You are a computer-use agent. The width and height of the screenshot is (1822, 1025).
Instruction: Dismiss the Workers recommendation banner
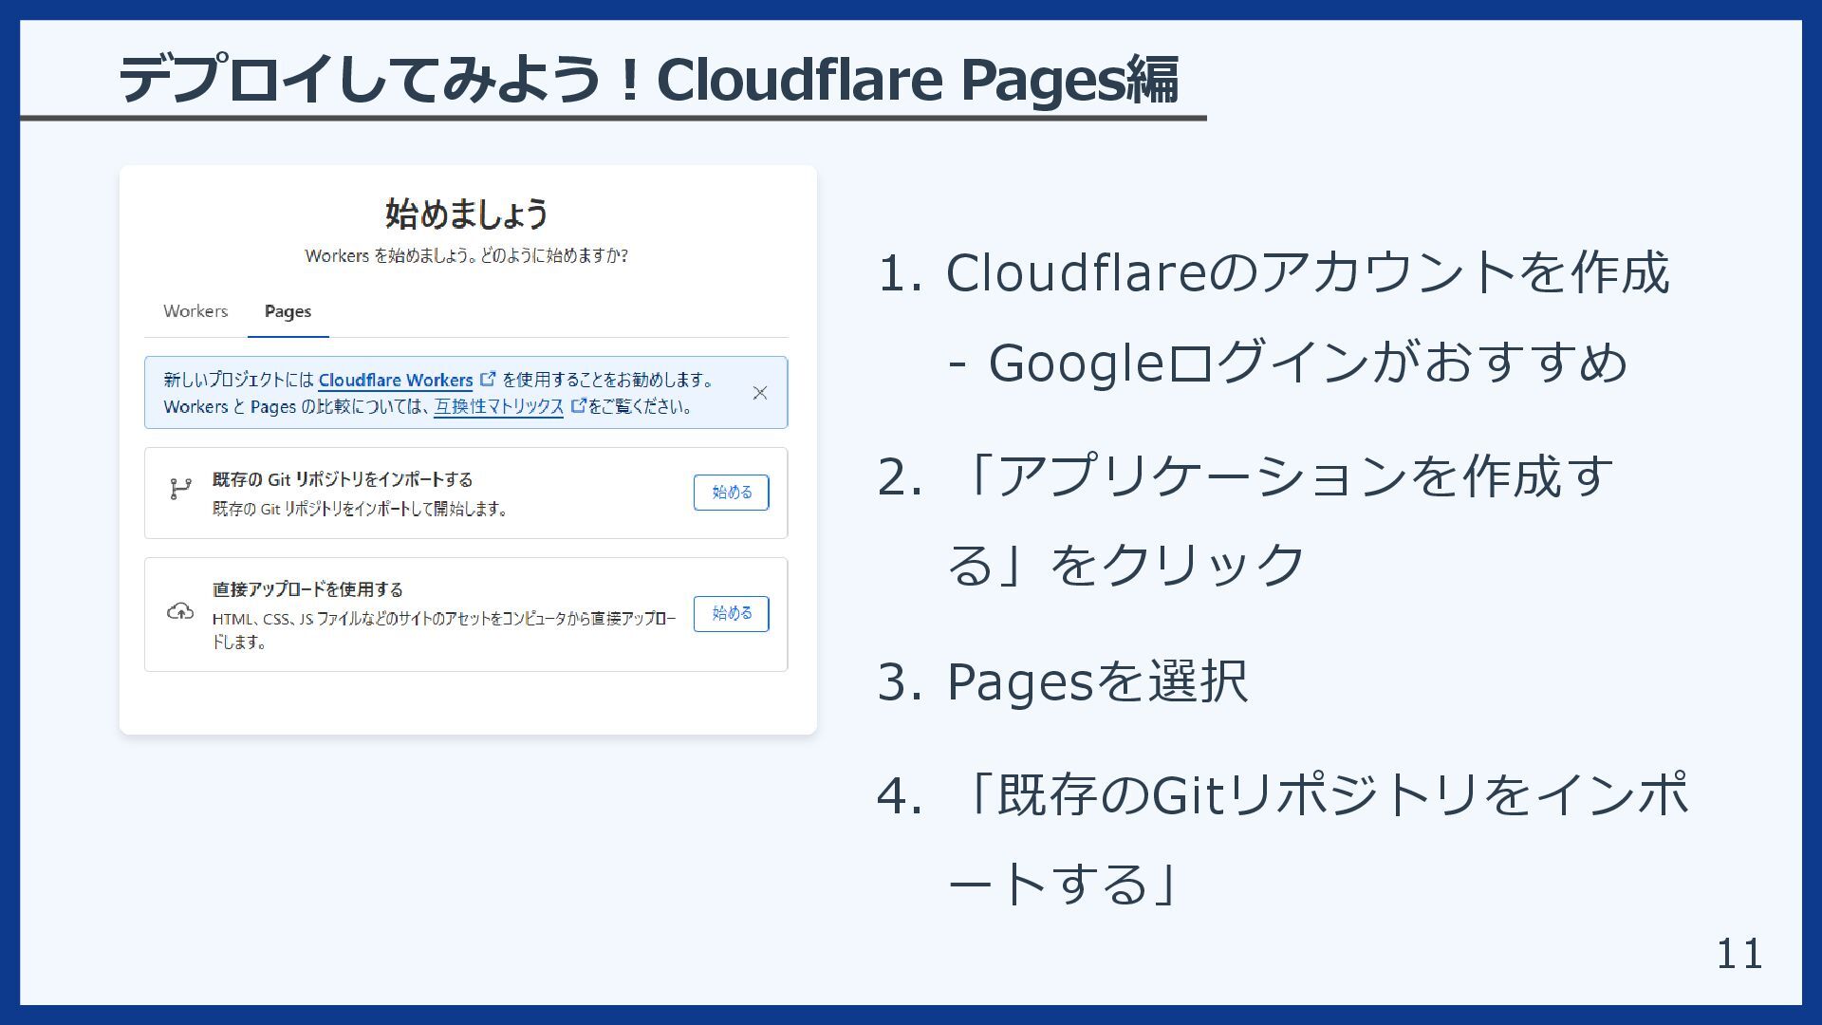click(x=759, y=393)
